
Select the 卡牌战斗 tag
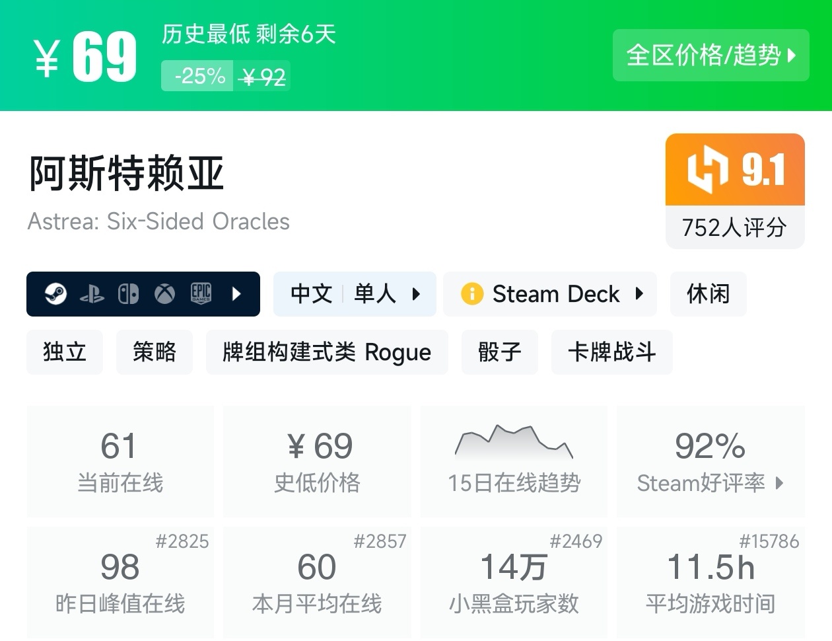click(x=611, y=352)
